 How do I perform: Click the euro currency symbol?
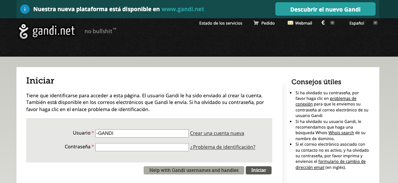pos(323,23)
